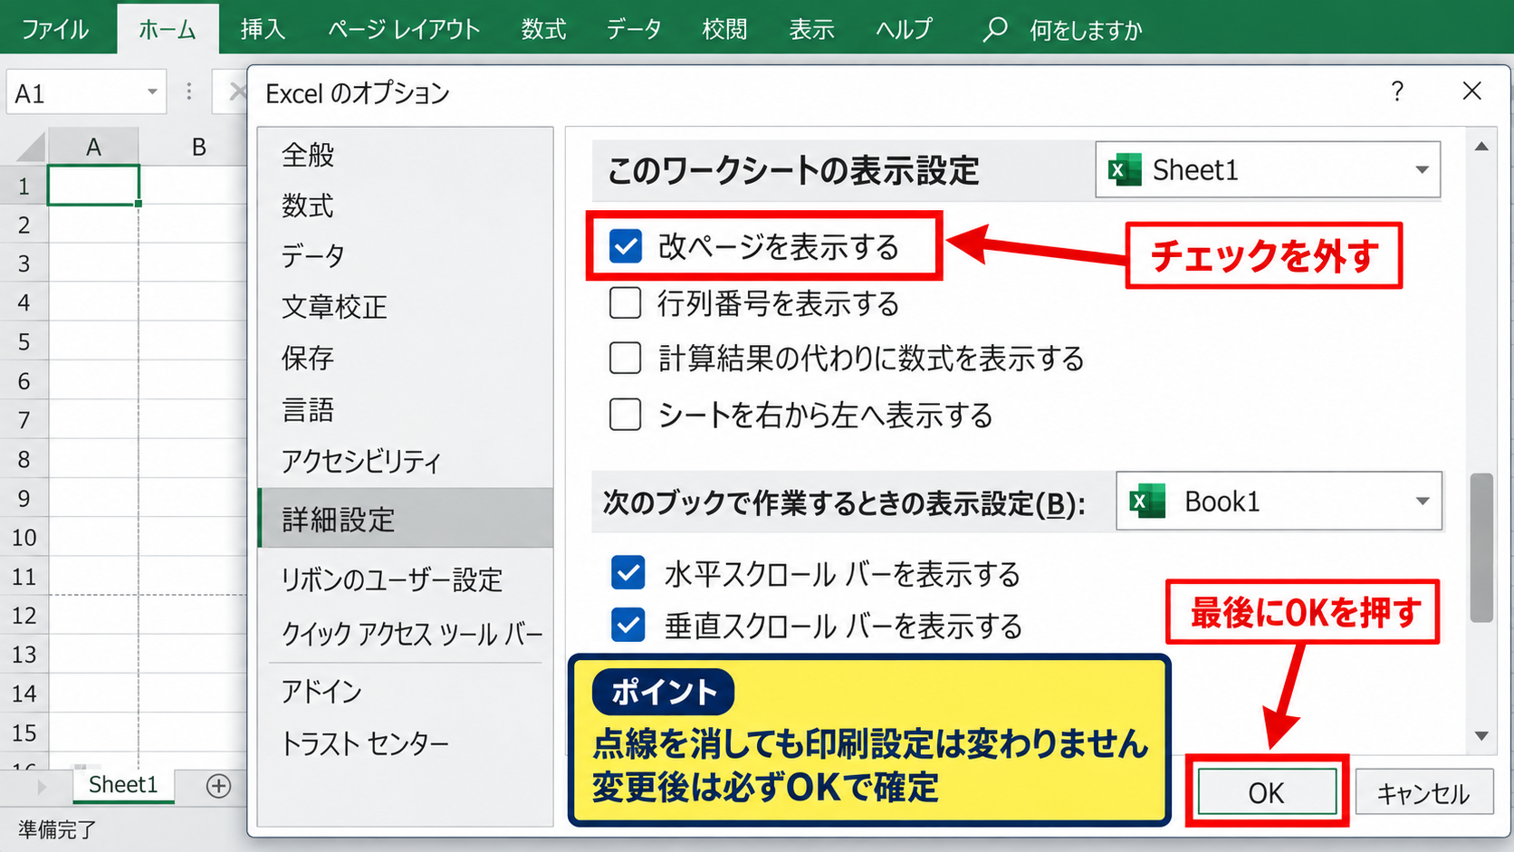Image resolution: width=1514 pixels, height=852 pixels.
Task: Select cell A1 in the worksheet
Action: pyautogui.click(x=93, y=186)
